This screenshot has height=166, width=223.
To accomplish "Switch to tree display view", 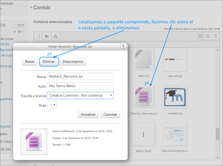I will [x=215, y=36].
